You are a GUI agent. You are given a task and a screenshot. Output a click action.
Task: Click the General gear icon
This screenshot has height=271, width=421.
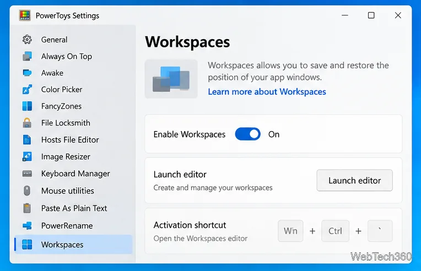coord(27,40)
